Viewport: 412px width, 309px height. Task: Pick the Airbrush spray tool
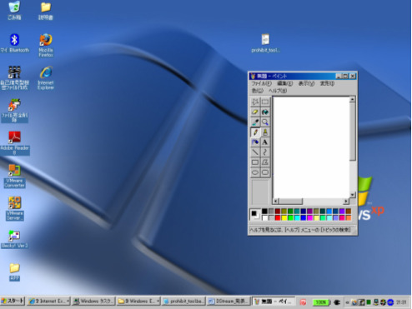pos(255,142)
